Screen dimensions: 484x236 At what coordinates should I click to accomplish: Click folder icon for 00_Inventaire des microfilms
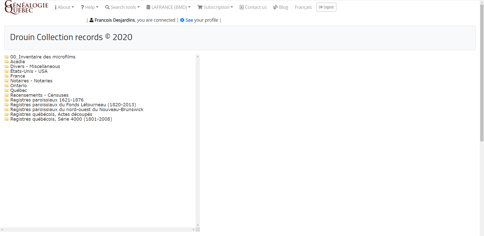pos(7,57)
